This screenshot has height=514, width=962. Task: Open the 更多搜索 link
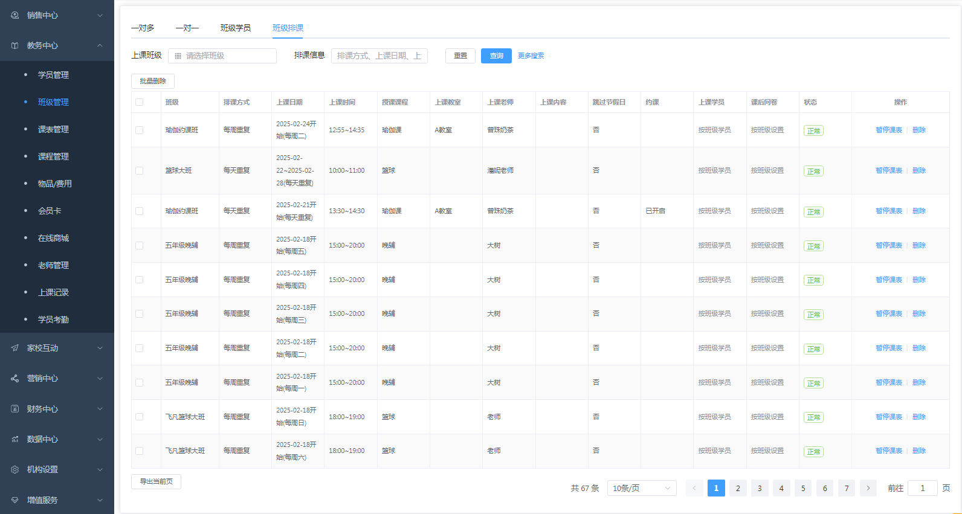tap(531, 56)
